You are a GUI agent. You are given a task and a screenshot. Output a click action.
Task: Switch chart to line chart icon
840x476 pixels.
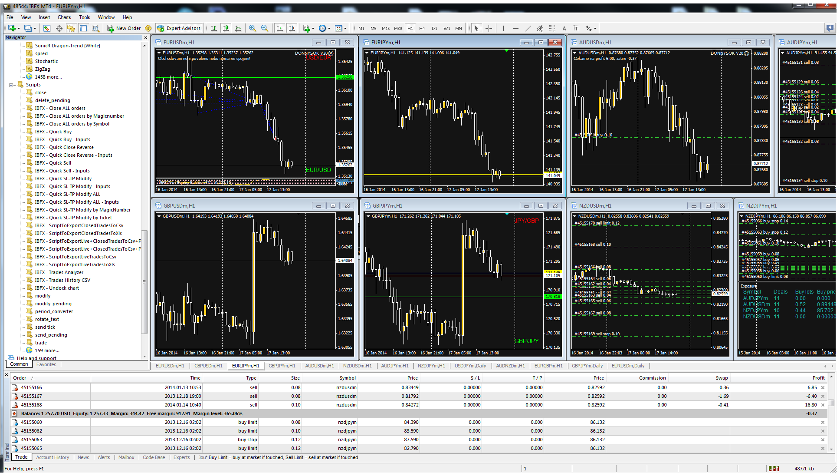pos(238,28)
